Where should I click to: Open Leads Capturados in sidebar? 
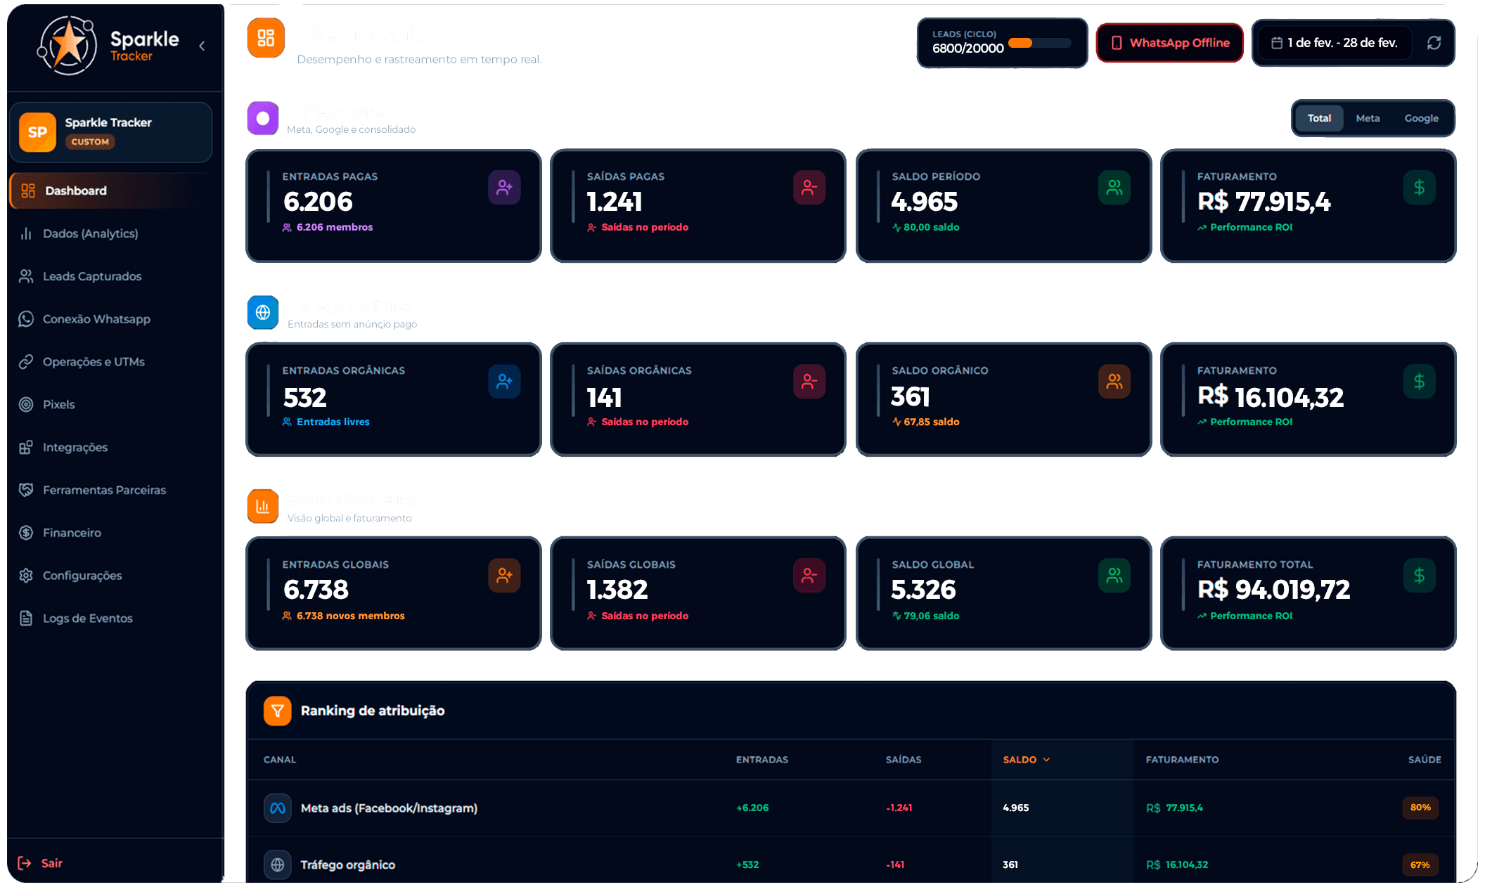pyautogui.click(x=91, y=276)
